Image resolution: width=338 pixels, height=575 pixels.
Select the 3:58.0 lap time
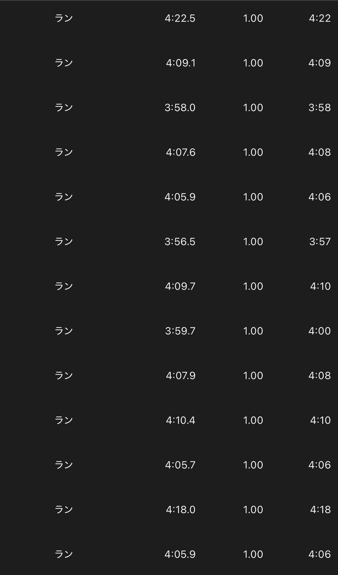tap(180, 107)
